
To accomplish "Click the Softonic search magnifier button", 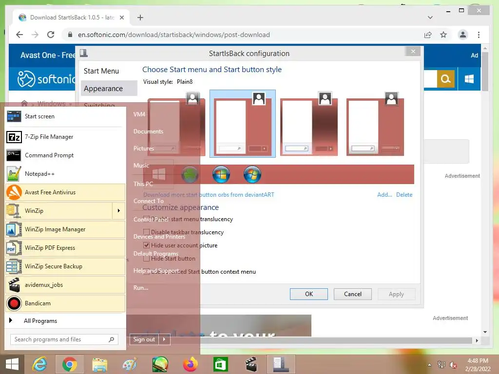I will pyautogui.click(x=446, y=78).
